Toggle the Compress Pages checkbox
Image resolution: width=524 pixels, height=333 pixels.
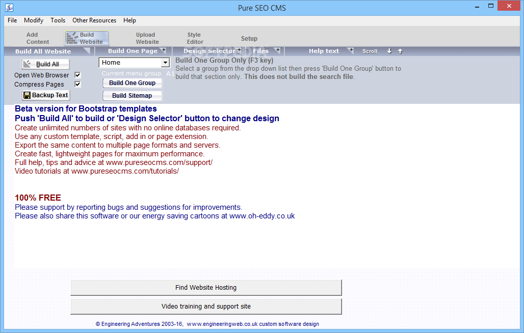(x=77, y=84)
